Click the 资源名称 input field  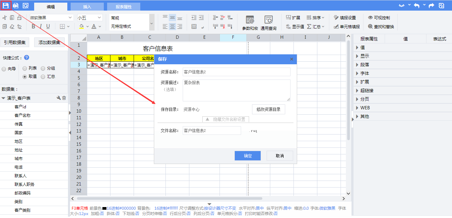pos(236,72)
